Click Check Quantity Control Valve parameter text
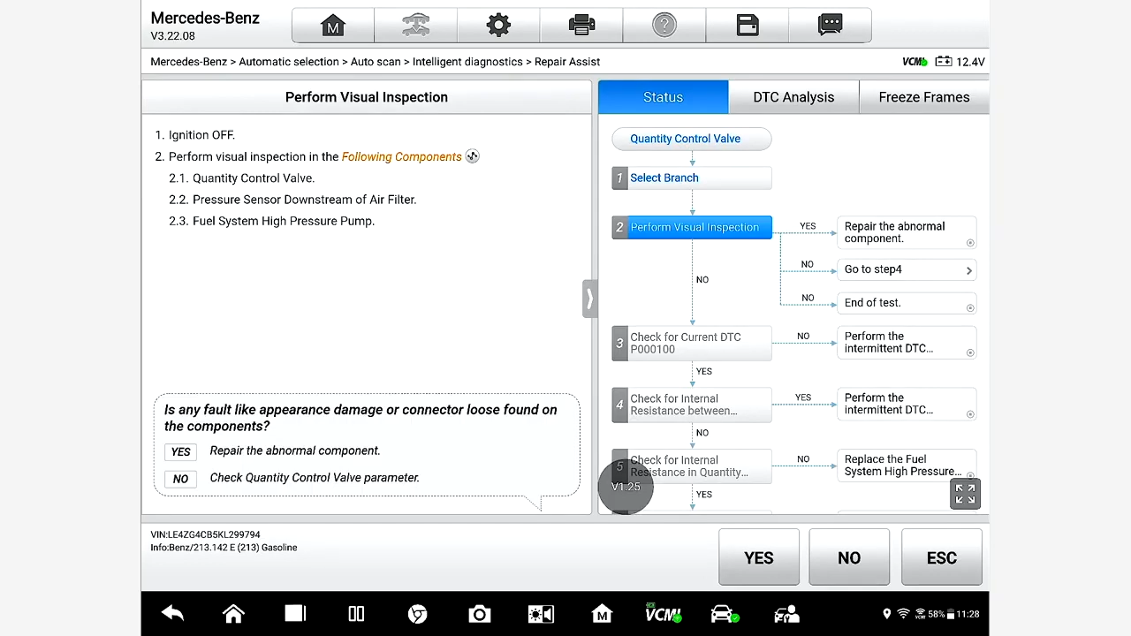This screenshot has height=636, width=1131. (x=315, y=478)
